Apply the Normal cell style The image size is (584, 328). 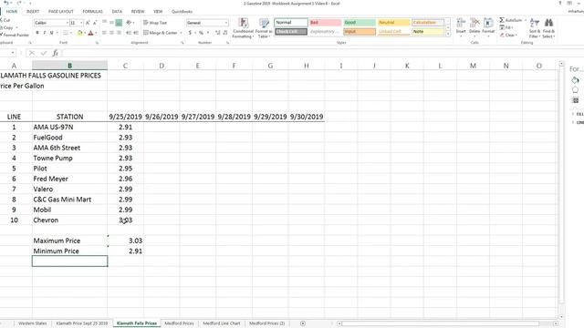click(x=291, y=22)
